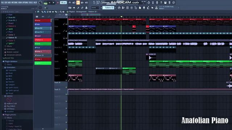This screenshot has height=130, width=232.
Task: Toggle the overdub blend icon
Action: point(82,3)
